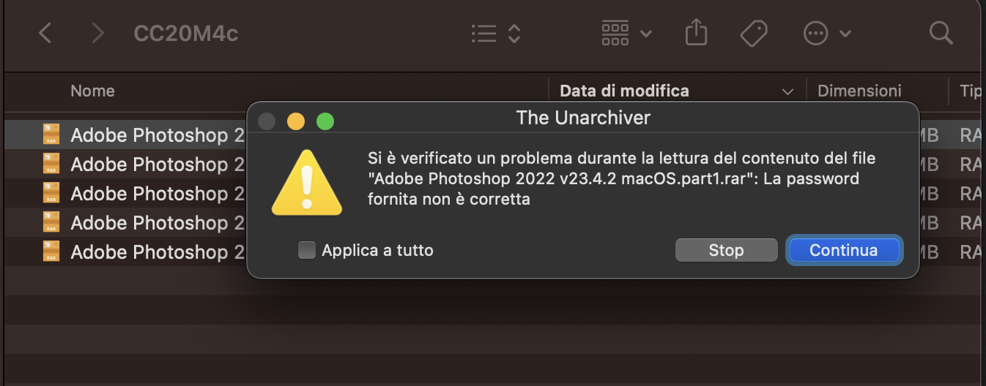Click the Stop button
This screenshot has height=386, width=986.
point(726,250)
